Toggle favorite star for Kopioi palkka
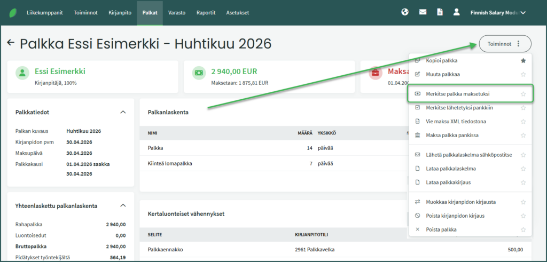The image size is (547, 262). tap(523, 61)
